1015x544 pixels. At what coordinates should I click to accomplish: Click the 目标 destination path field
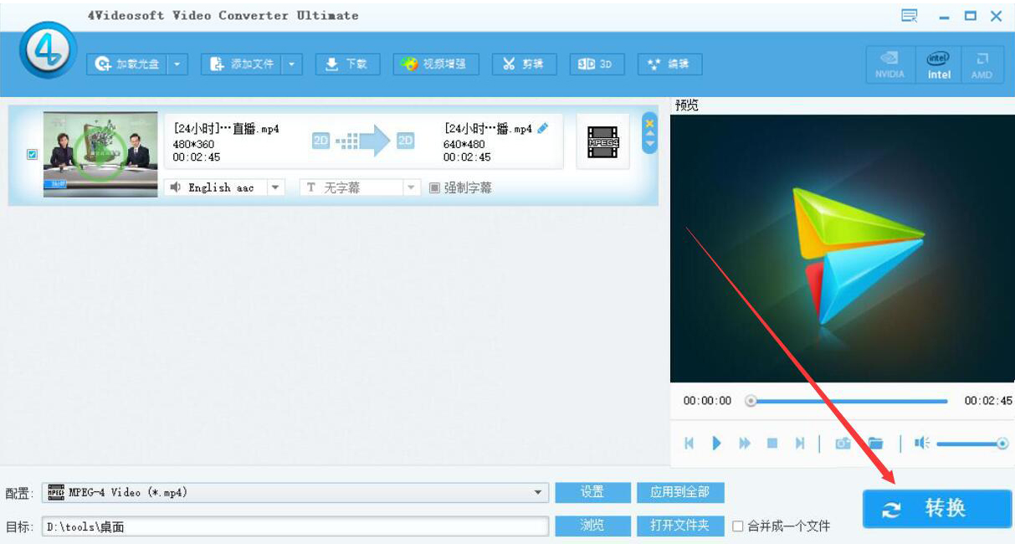tap(295, 526)
